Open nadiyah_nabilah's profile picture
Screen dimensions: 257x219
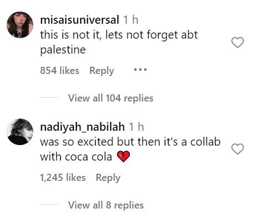click(x=20, y=132)
